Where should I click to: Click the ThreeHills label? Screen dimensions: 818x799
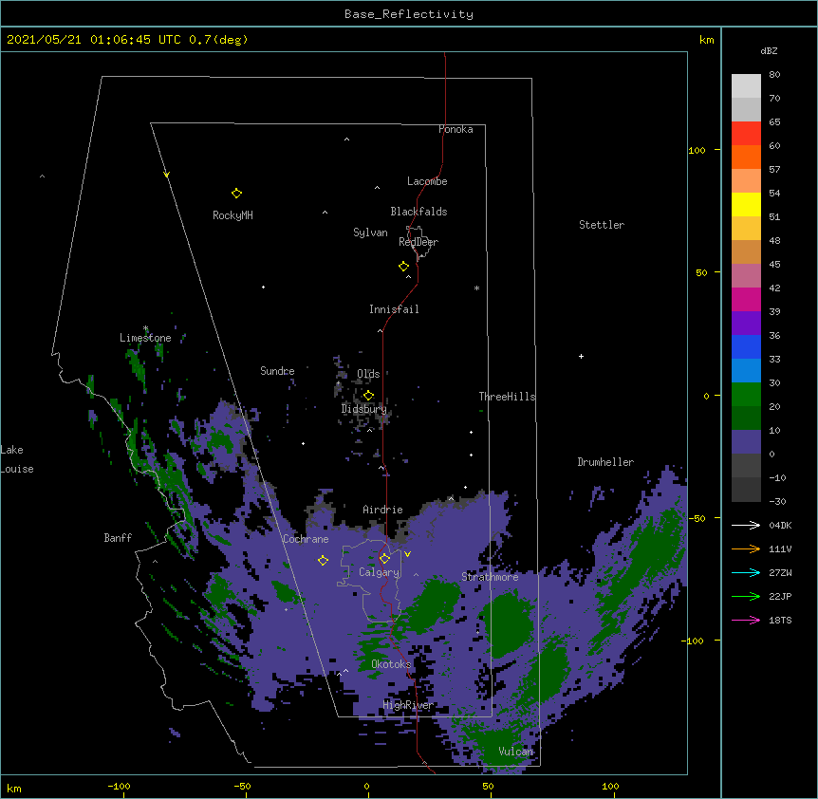click(x=507, y=397)
